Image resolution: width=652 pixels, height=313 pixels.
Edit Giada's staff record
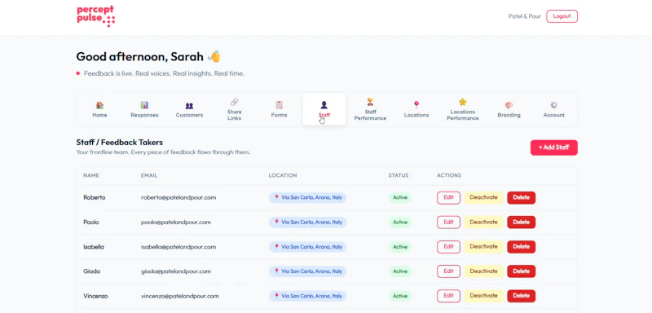tap(449, 271)
